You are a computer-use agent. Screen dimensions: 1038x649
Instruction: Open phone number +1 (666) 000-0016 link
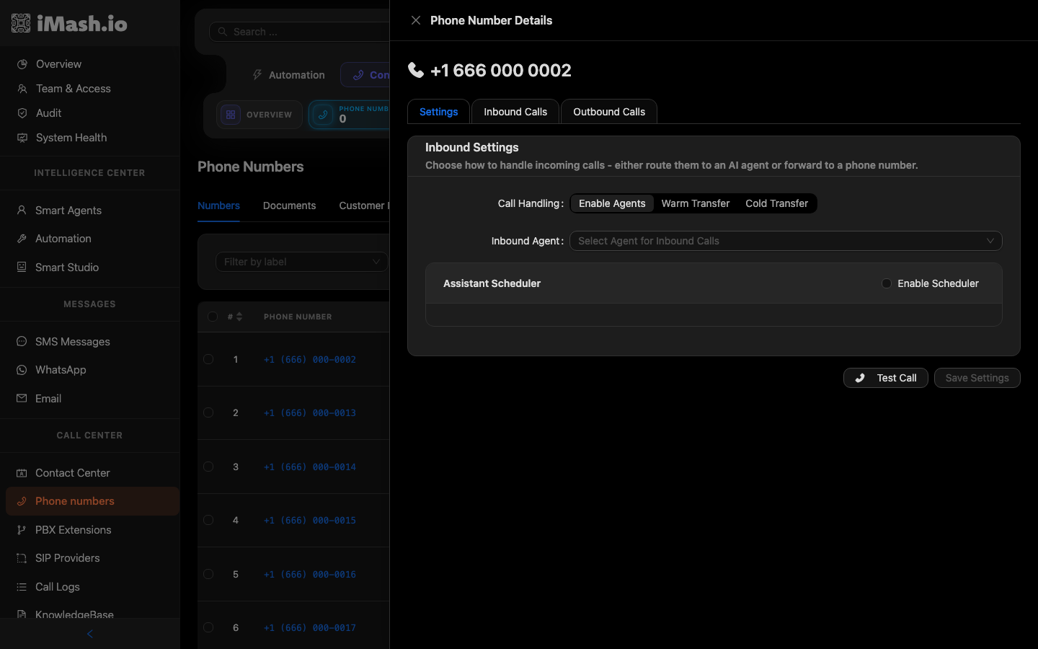click(x=310, y=574)
